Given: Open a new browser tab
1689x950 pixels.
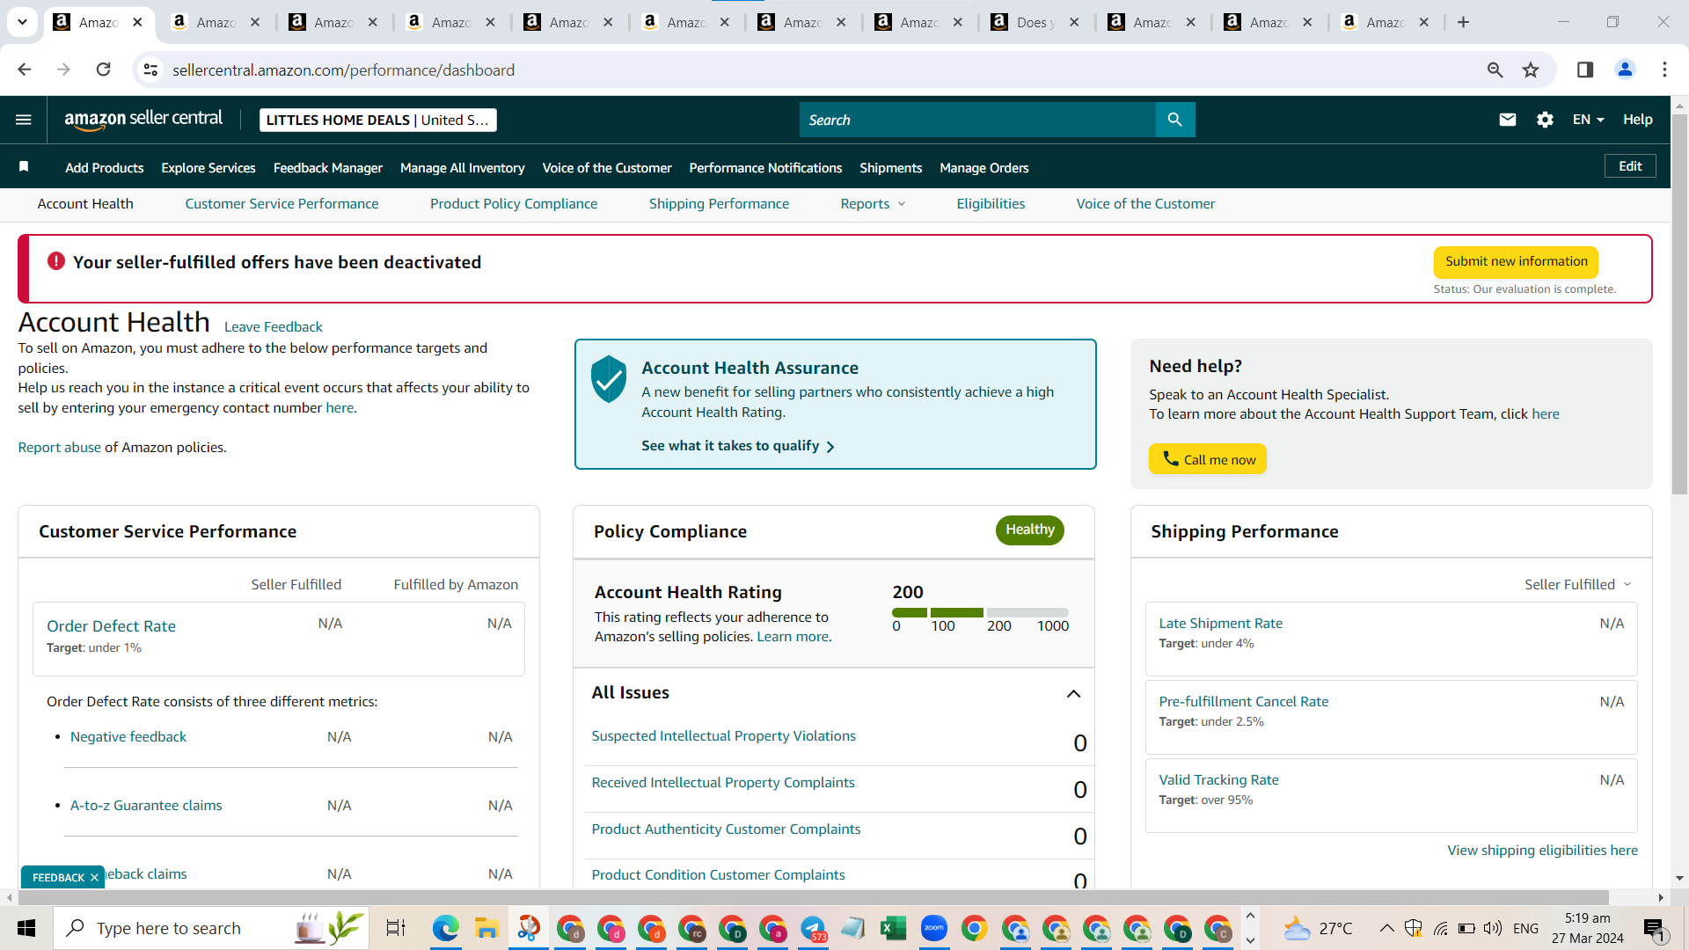Looking at the screenshot, I should tap(1463, 22).
